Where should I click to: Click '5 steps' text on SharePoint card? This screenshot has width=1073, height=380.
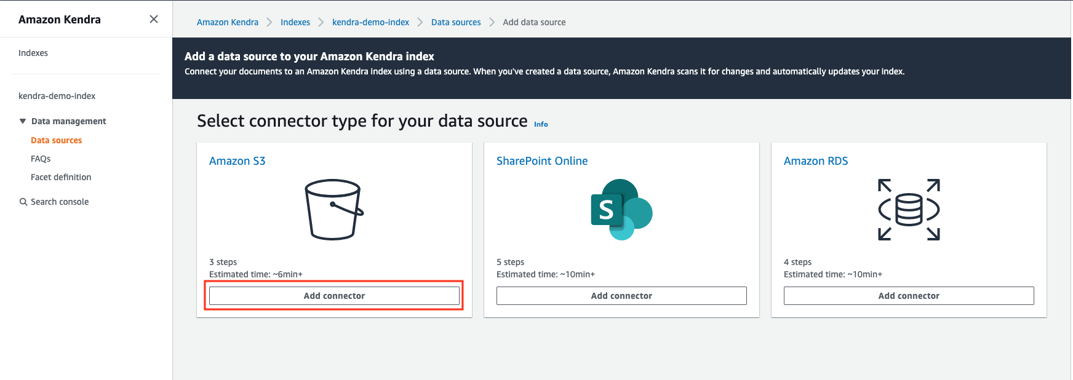510,262
